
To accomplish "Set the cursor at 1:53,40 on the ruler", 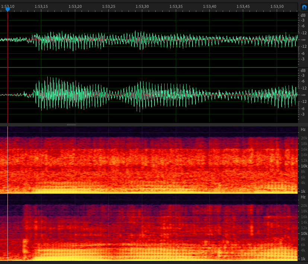I will (x=210, y=6).
